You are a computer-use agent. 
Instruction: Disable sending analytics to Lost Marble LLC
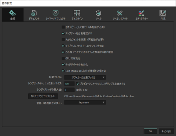63,71
